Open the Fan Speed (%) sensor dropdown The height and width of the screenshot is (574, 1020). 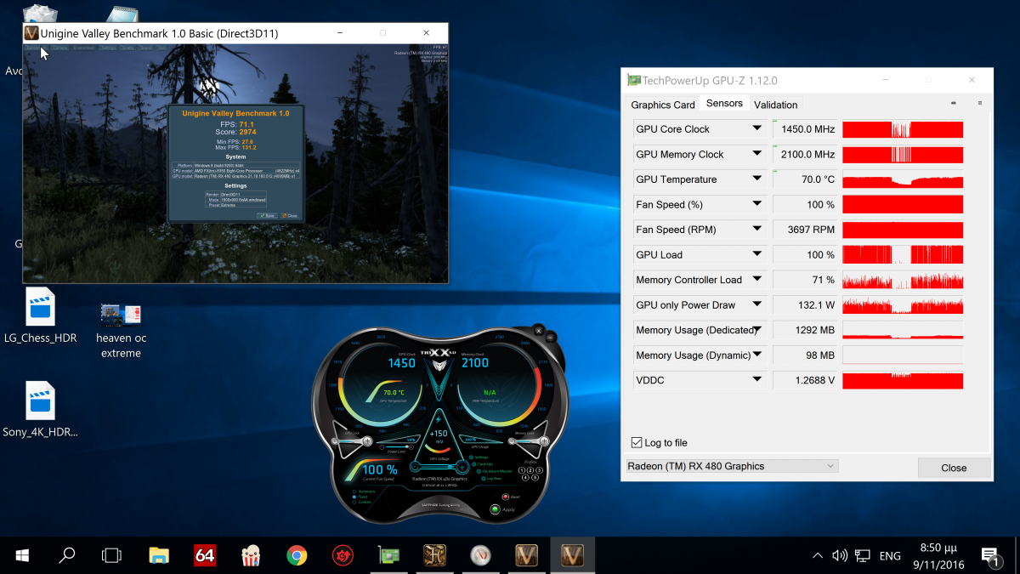tap(756, 204)
